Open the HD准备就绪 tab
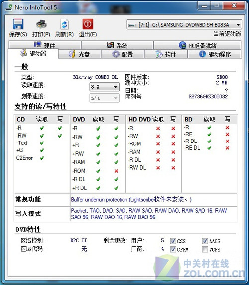249x285 pixels. [197, 45]
